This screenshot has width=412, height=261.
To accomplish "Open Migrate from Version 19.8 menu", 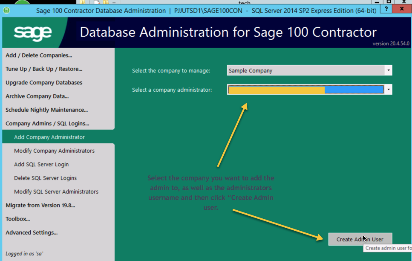I will (40, 206).
